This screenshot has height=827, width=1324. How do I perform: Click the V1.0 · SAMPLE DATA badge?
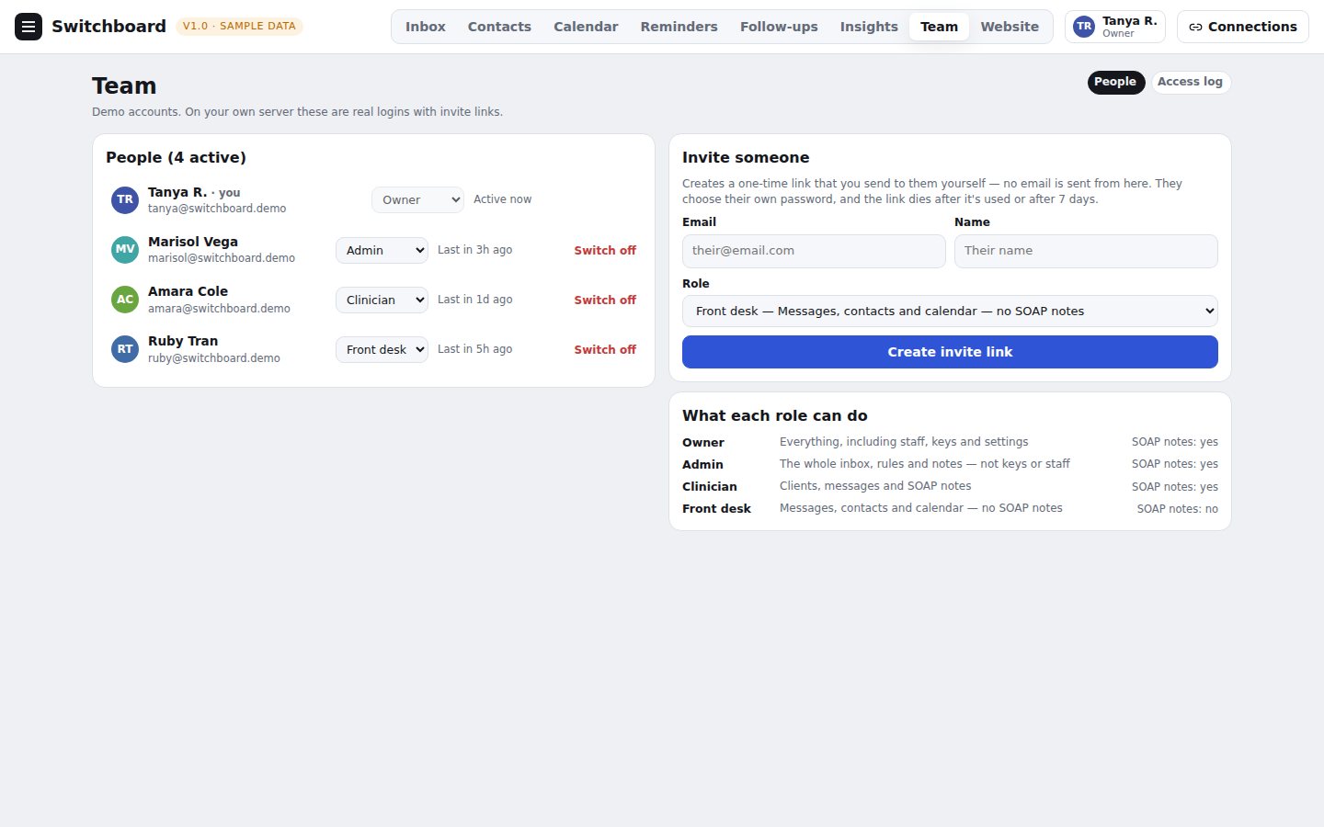pos(239,27)
